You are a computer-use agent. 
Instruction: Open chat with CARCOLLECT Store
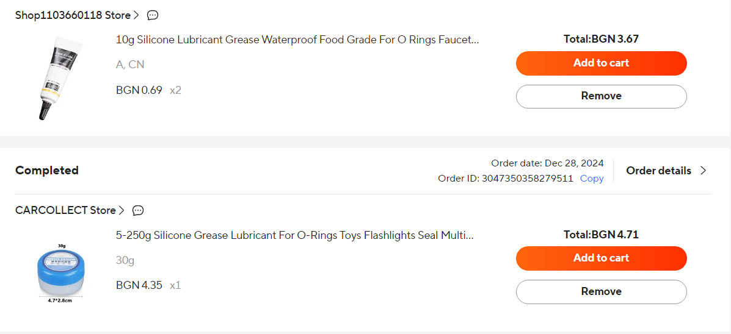pos(138,210)
